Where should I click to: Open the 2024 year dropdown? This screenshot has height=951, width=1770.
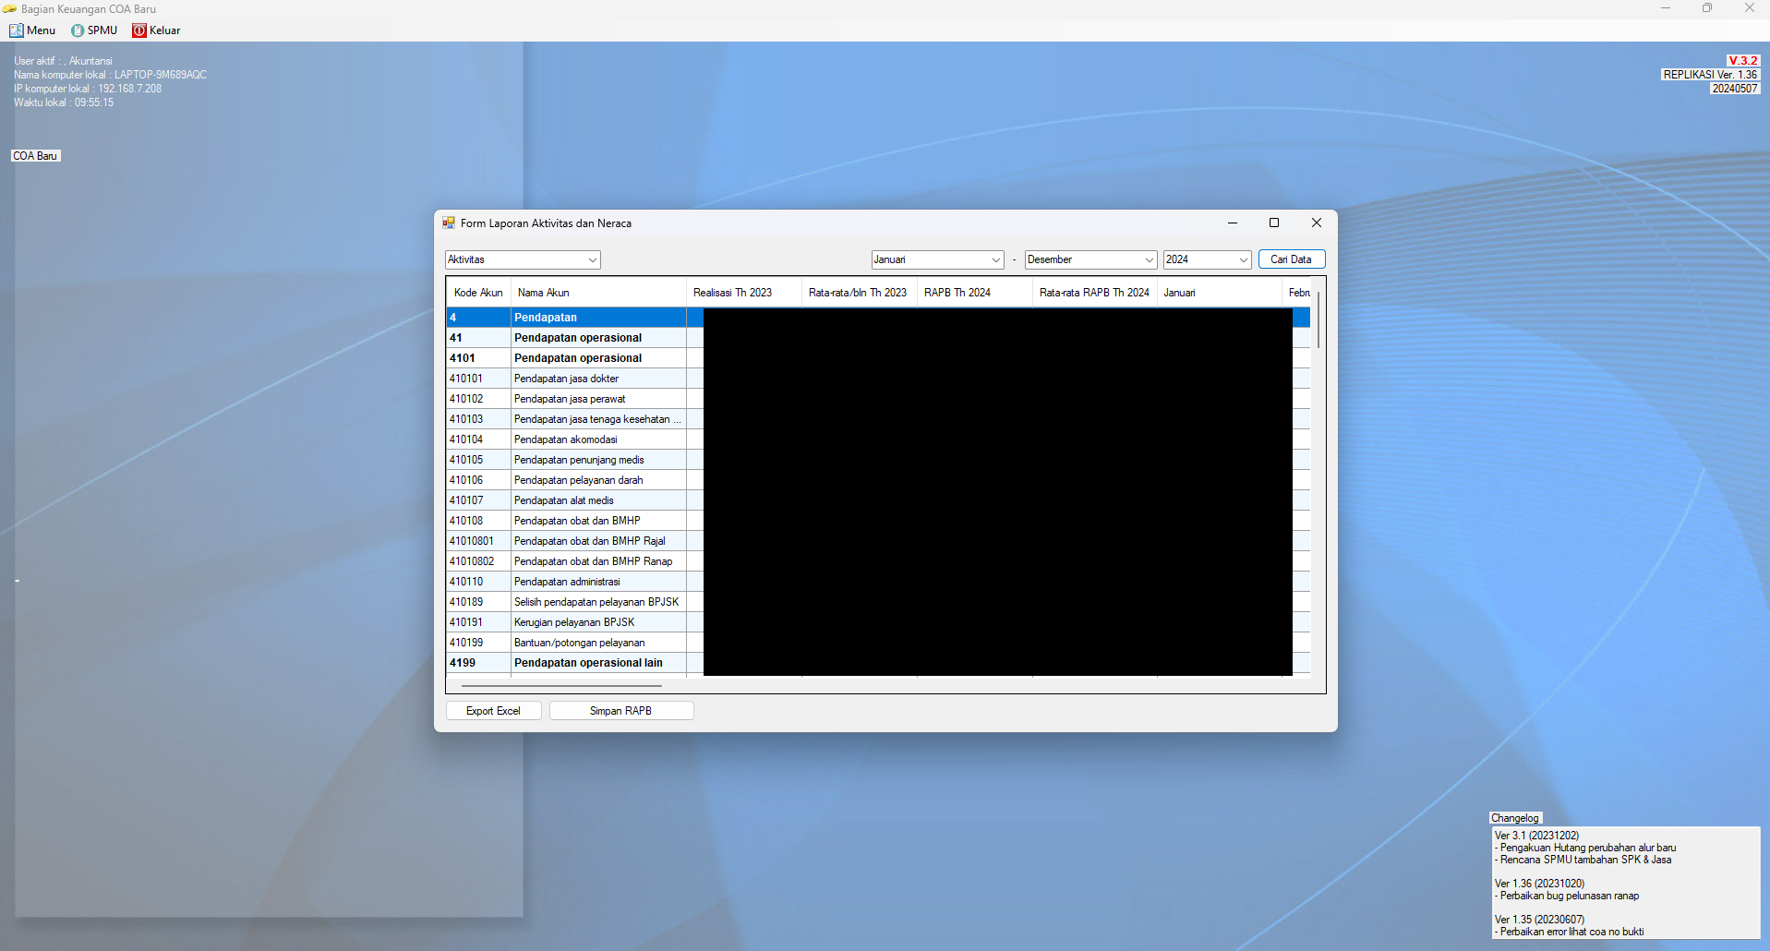(x=1207, y=259)
